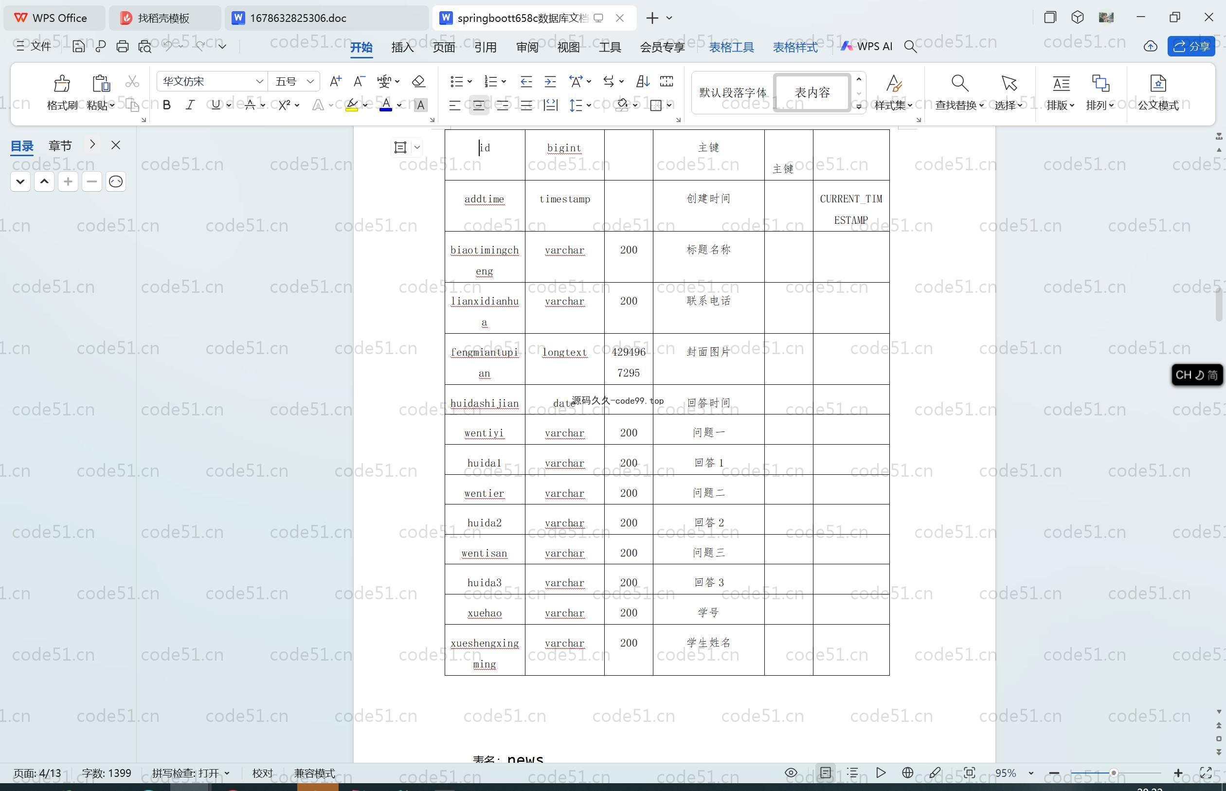1226x791 pixels.
Task: Click the Increase Indent icon
Action: pyautogui.click(x=550, y=81)
